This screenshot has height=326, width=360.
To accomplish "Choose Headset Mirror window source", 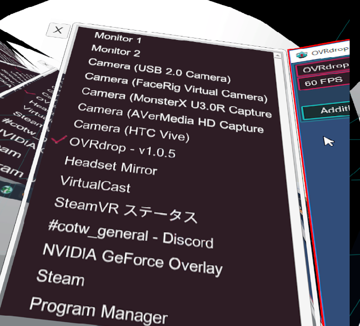I will pos(111,166).
